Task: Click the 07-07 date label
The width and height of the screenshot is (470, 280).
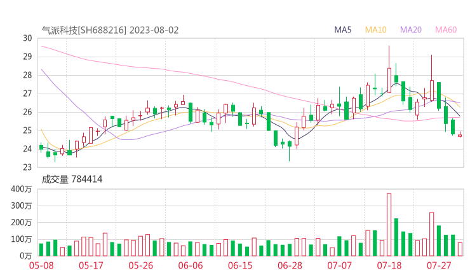Action: [339, 265]
